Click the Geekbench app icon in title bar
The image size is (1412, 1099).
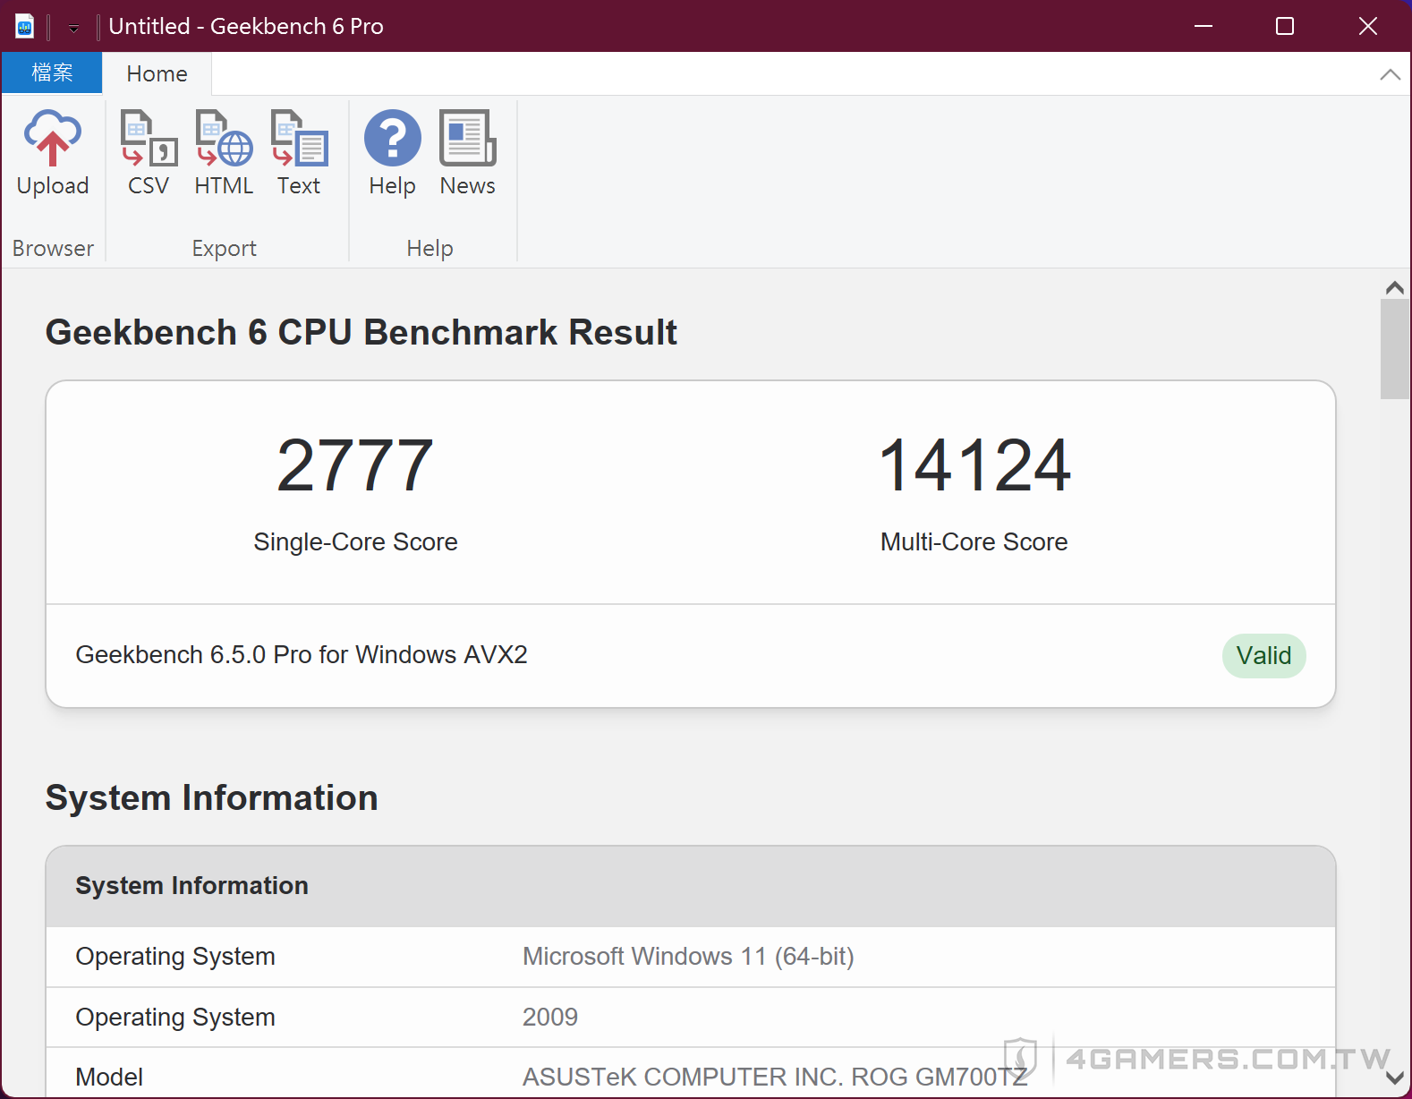25,26
